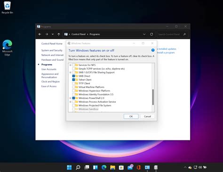Open File Explorer from the taskbar
The image size is (223, 172).
click(x=112, y=167)
